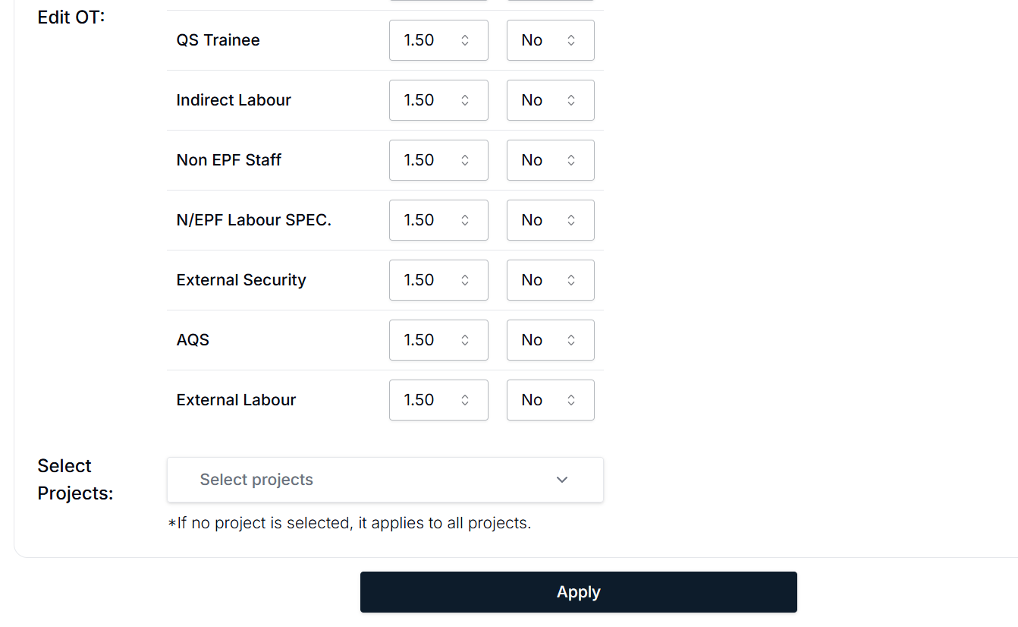1018x627 pixels.
Task: Open AQS Yes/No selector
Action: point(550,340)
